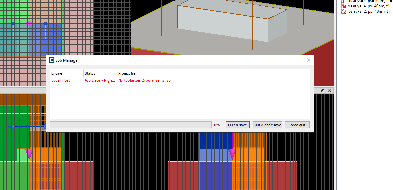This screenshot has height=190, width=393.
Task: Click the 0% progress label
Action: pyautogui.click(x=217, y=125)
